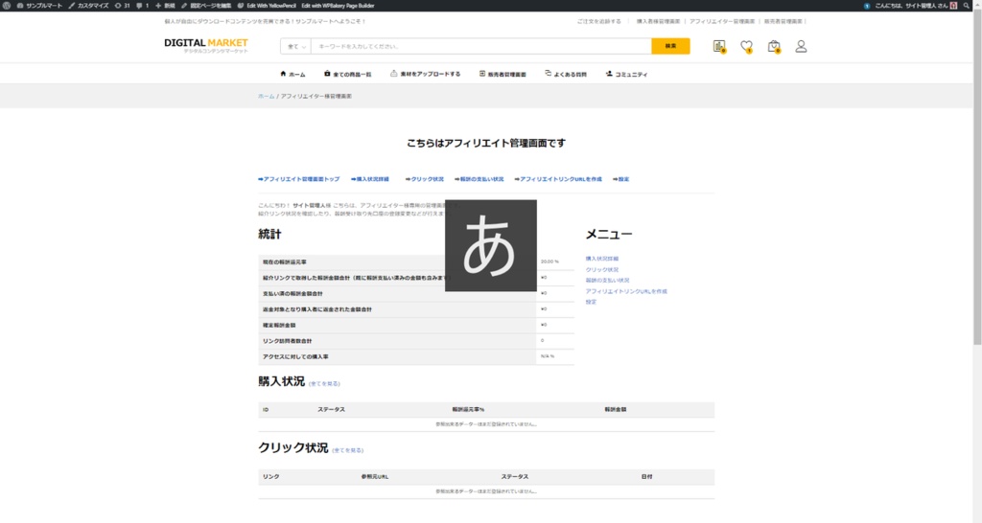
Task: Open the WordPress logo menu
Action: (x=7, y=6)
